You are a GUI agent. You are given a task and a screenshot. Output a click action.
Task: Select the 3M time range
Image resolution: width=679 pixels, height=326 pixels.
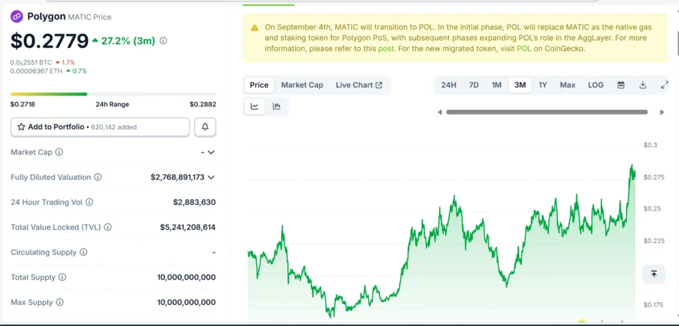pos(520,85)
